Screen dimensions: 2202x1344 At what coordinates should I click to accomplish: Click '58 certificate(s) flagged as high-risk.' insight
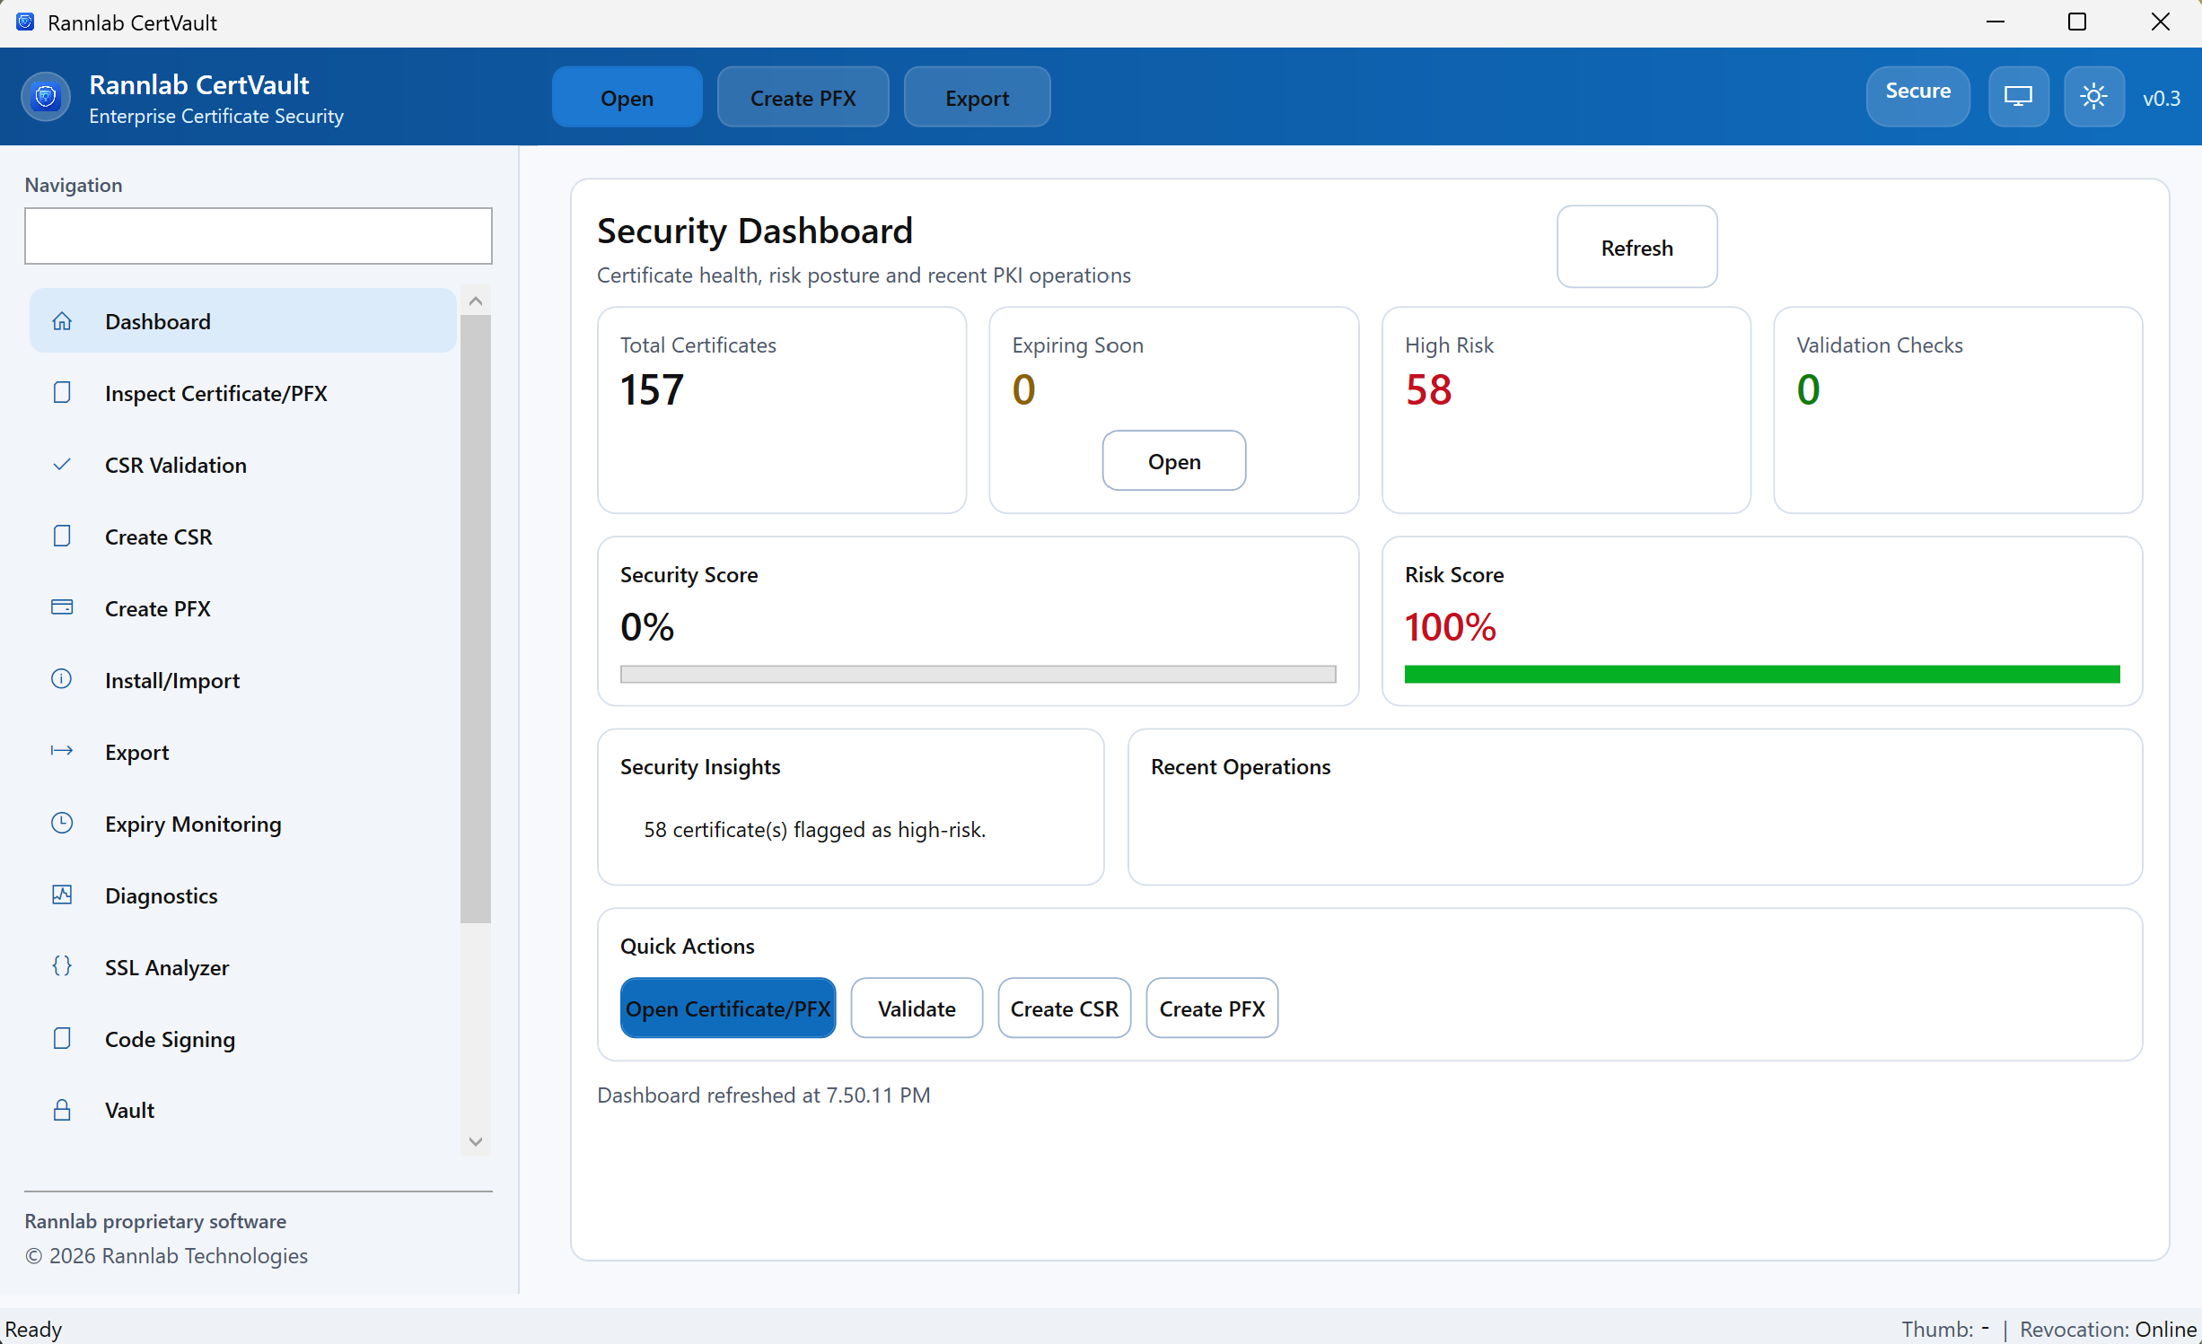[x=814, y=829]
